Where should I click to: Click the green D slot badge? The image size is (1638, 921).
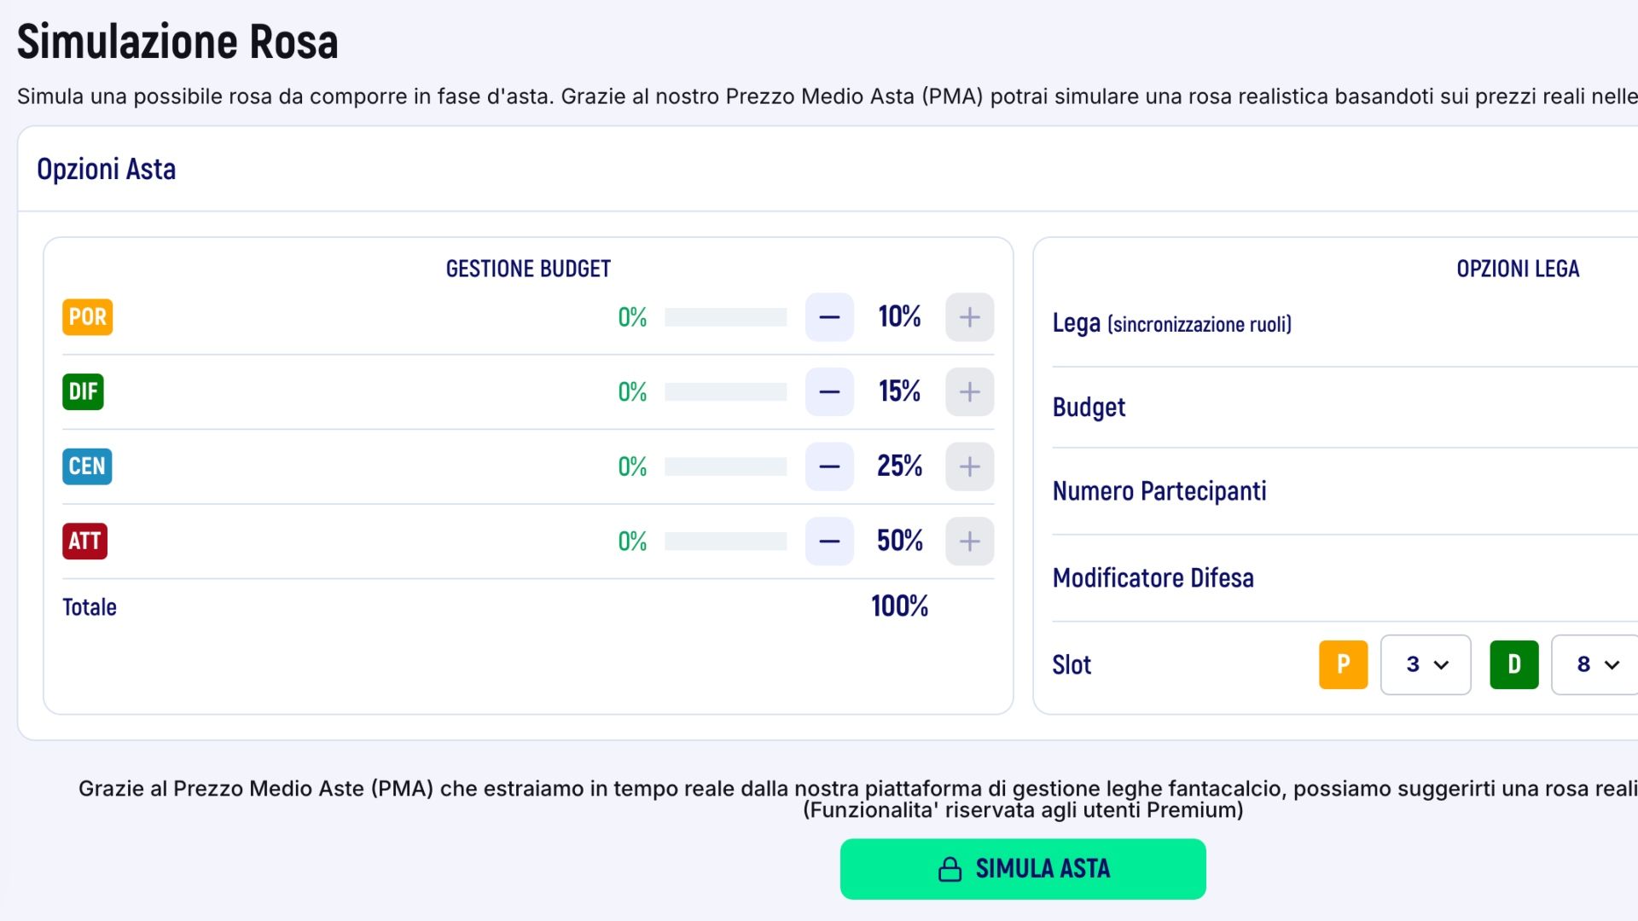(1513, 665)
